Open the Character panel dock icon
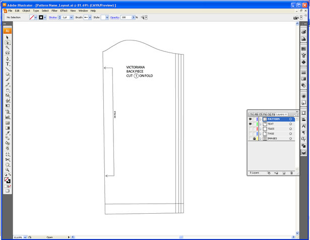Screen dimensions: 310x240 303,126
